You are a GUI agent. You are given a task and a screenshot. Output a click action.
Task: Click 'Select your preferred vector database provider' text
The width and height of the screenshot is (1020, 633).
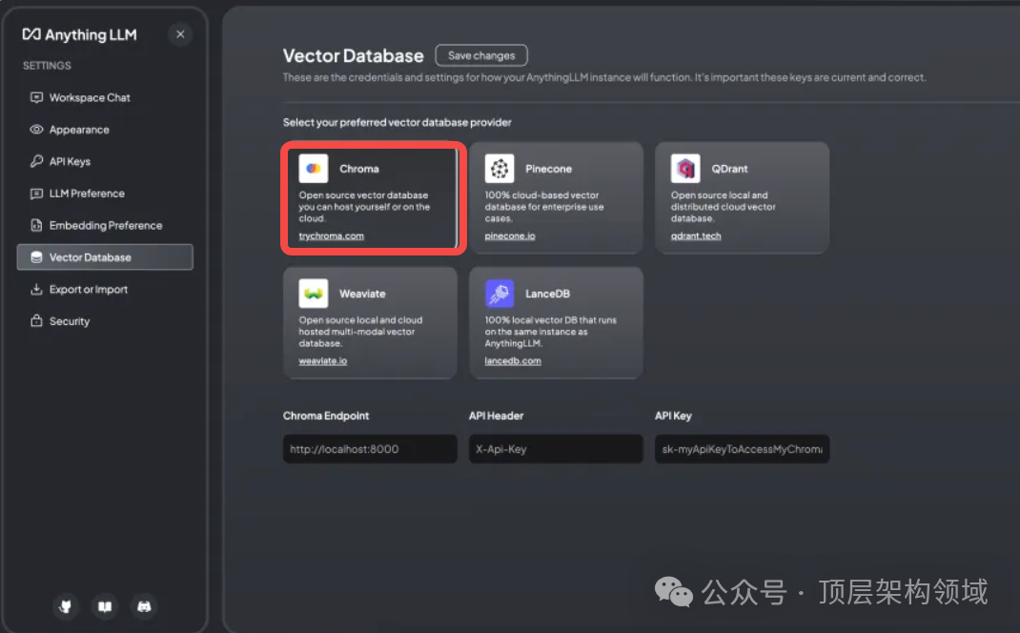pyautogui.click(x=397, y=122)
